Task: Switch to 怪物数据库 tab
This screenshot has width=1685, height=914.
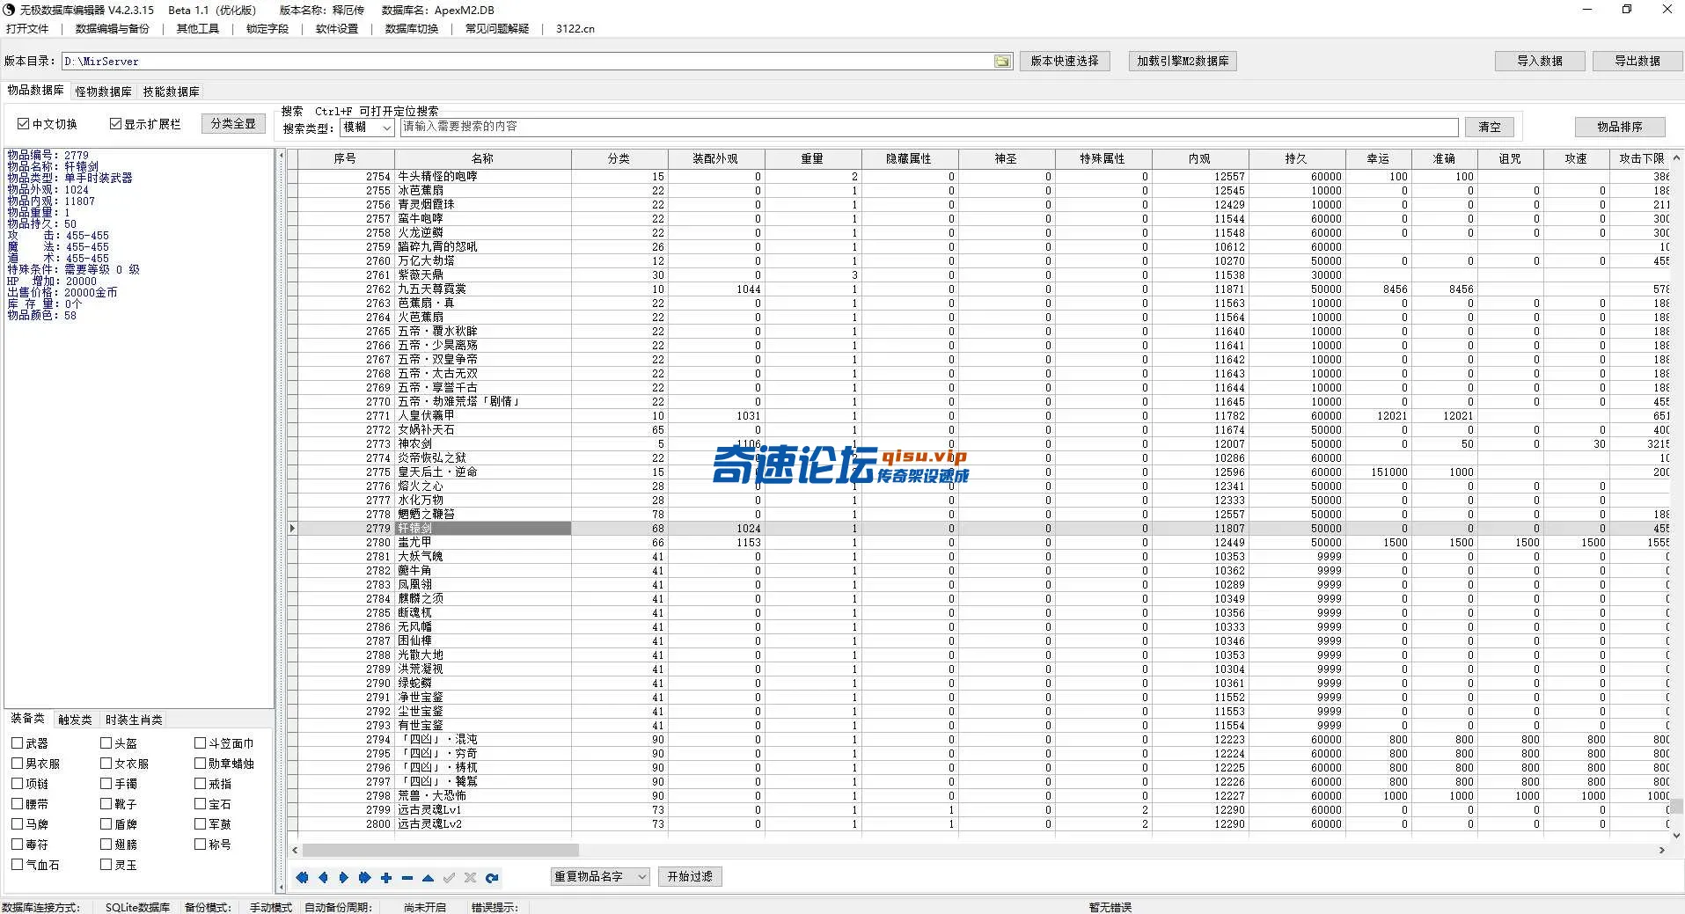Action: (x=103, y=91)
